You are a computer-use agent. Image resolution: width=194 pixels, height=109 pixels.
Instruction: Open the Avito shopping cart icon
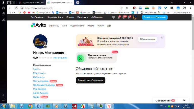coord(129,17)
